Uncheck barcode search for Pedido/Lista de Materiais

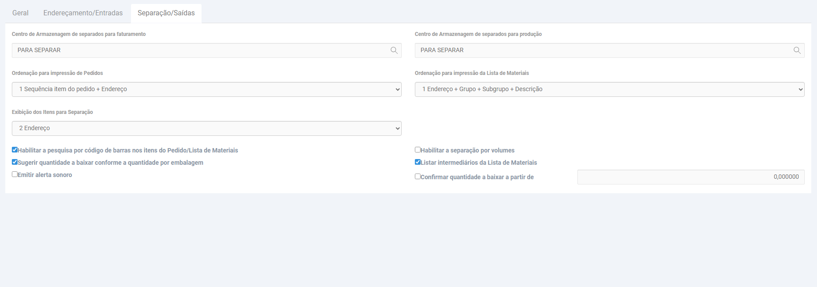point(15,150)
